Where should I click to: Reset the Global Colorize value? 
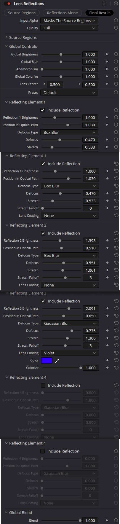point(116,77)
